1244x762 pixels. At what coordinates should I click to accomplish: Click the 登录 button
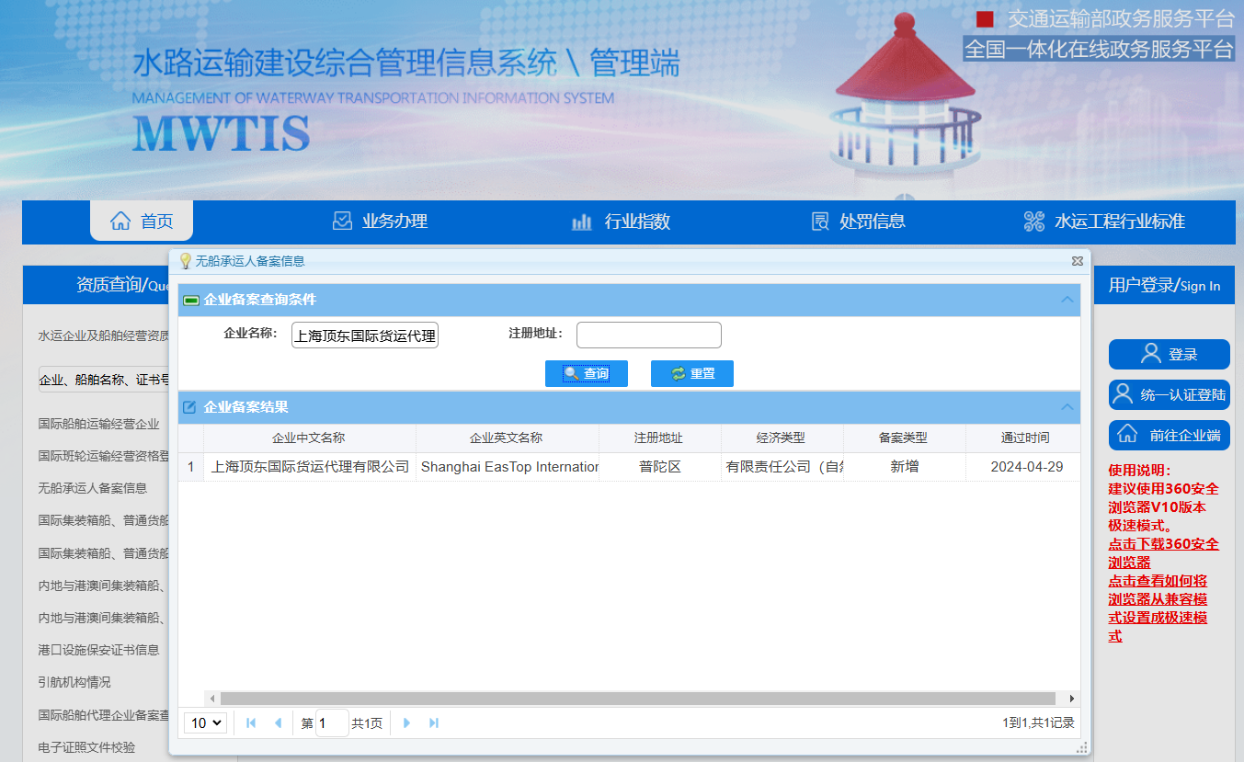coord(1170,354)
